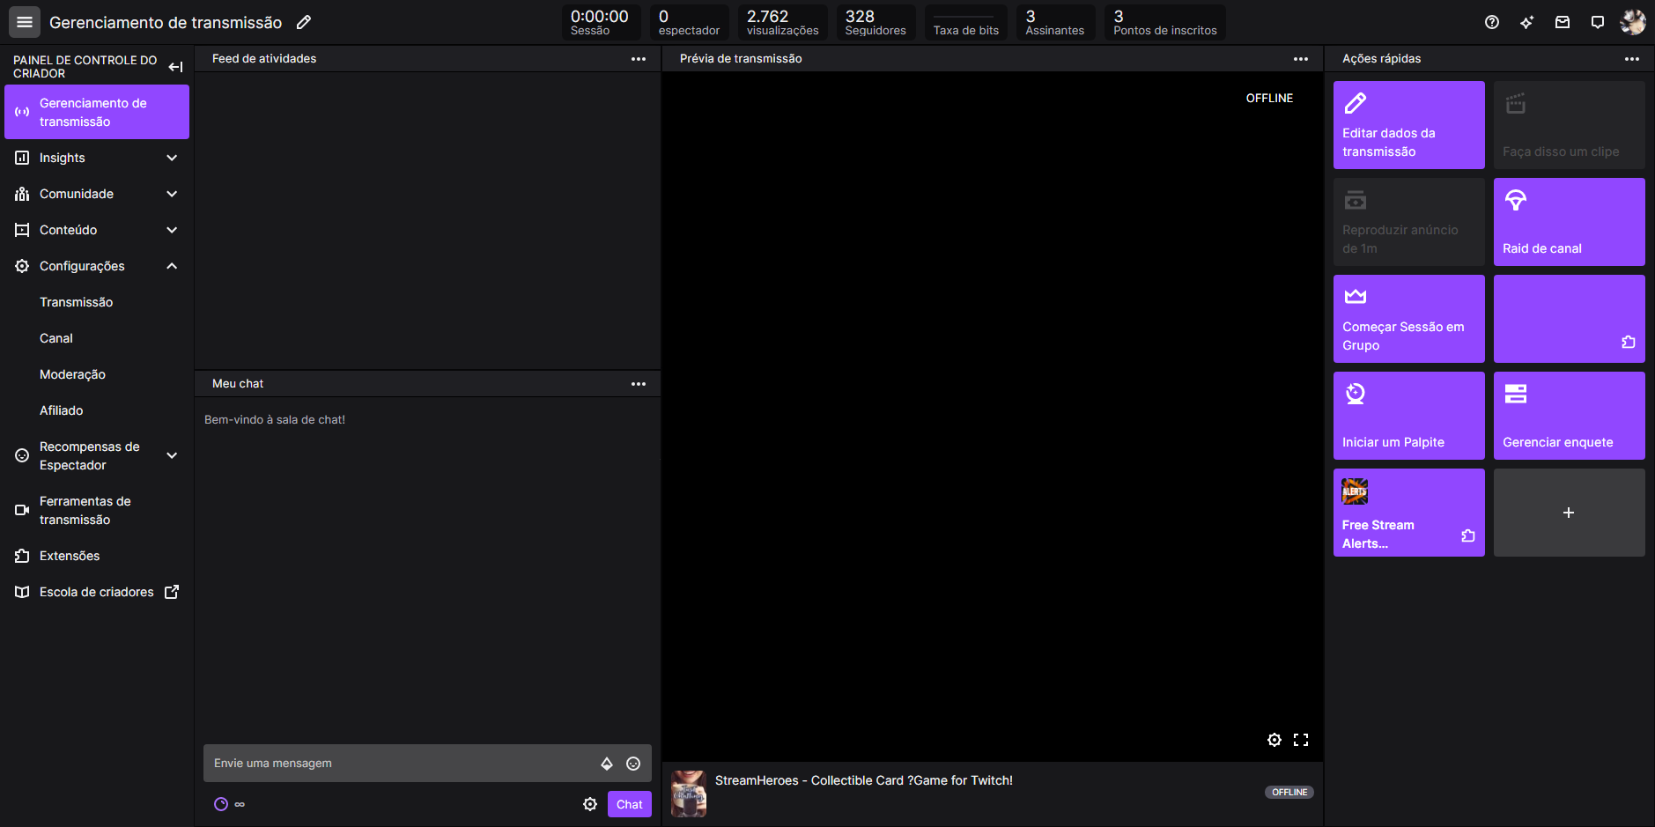Viewport: 1655px width, 827px height.
Task: Click the purple Chat send button
Action: [x=629, y=804]
